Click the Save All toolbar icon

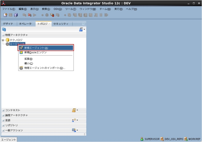click(16, 15)
